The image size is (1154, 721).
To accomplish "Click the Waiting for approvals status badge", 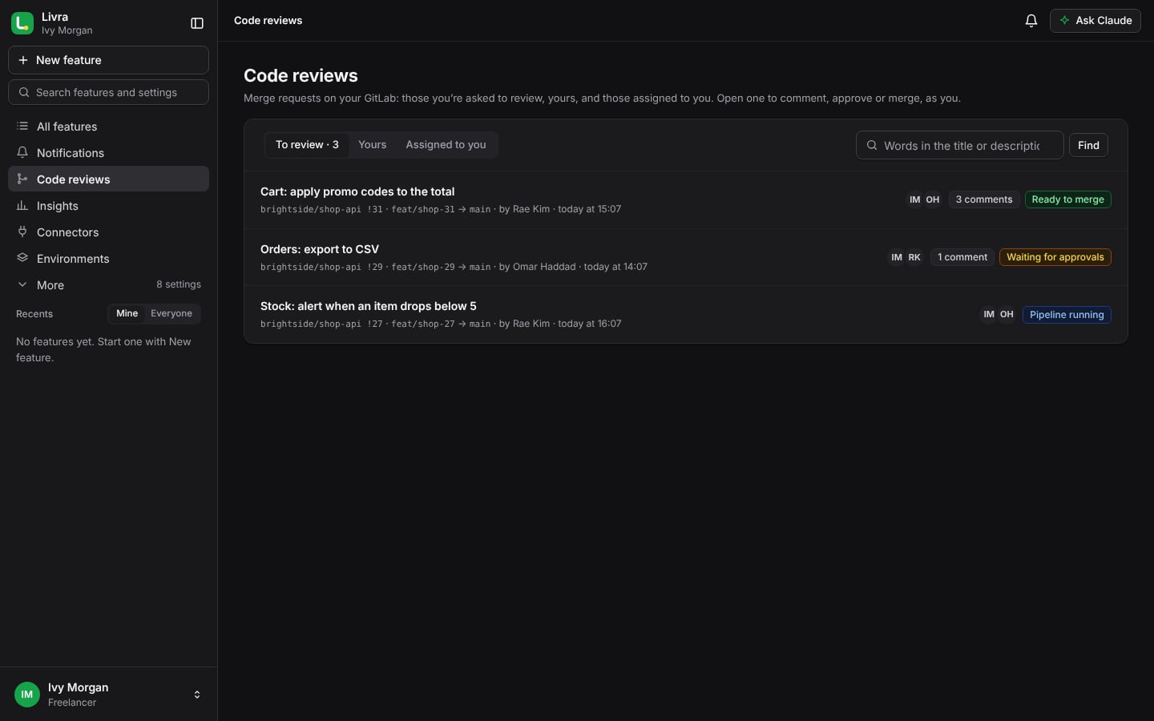I will click(x=1055, y=257).
